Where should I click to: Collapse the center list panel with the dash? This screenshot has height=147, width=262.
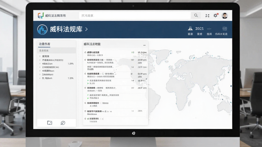(x=144, y=45)
